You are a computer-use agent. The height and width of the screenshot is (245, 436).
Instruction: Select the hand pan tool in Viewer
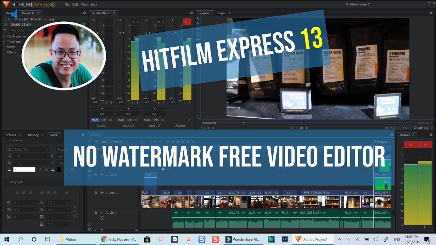pos(198,23)
